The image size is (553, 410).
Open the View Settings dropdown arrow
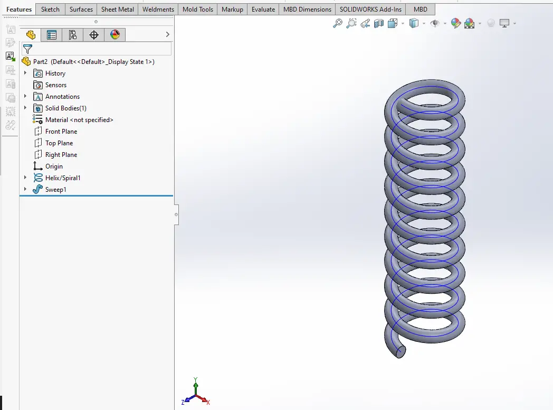pos(515,24)
